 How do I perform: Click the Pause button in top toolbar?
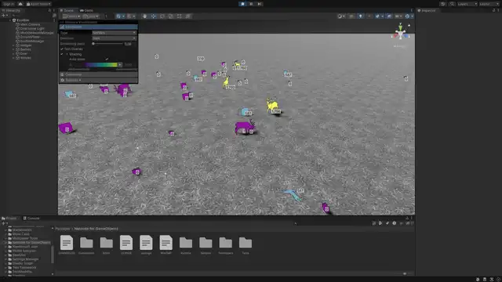tap(251, 4)
